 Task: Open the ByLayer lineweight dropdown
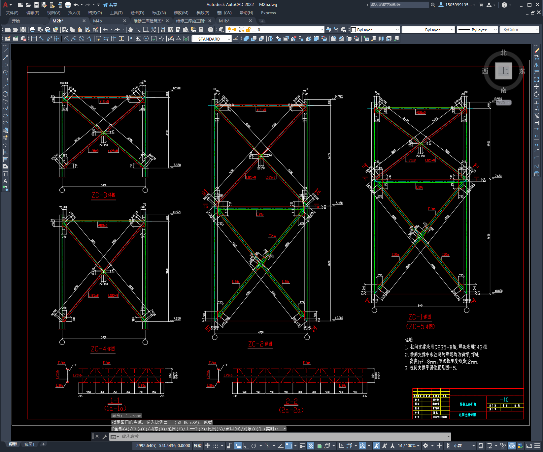click(x=477, y=30)
